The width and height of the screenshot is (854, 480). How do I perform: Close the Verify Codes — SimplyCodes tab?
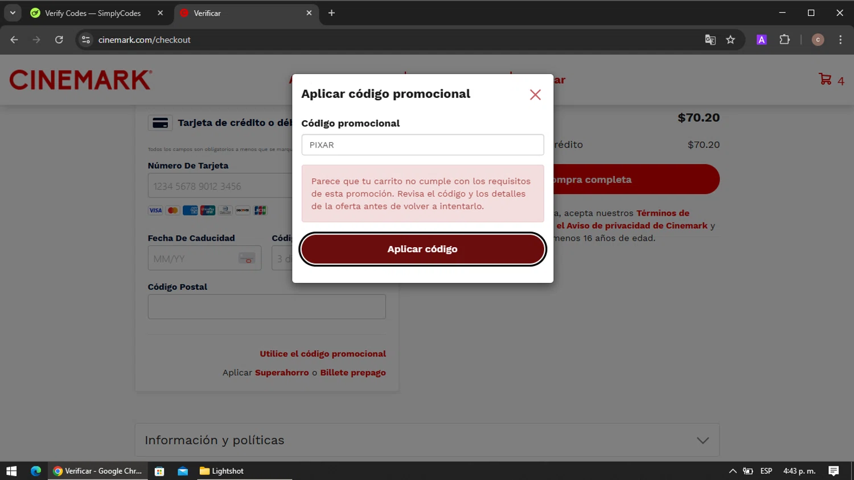point(160,13)
